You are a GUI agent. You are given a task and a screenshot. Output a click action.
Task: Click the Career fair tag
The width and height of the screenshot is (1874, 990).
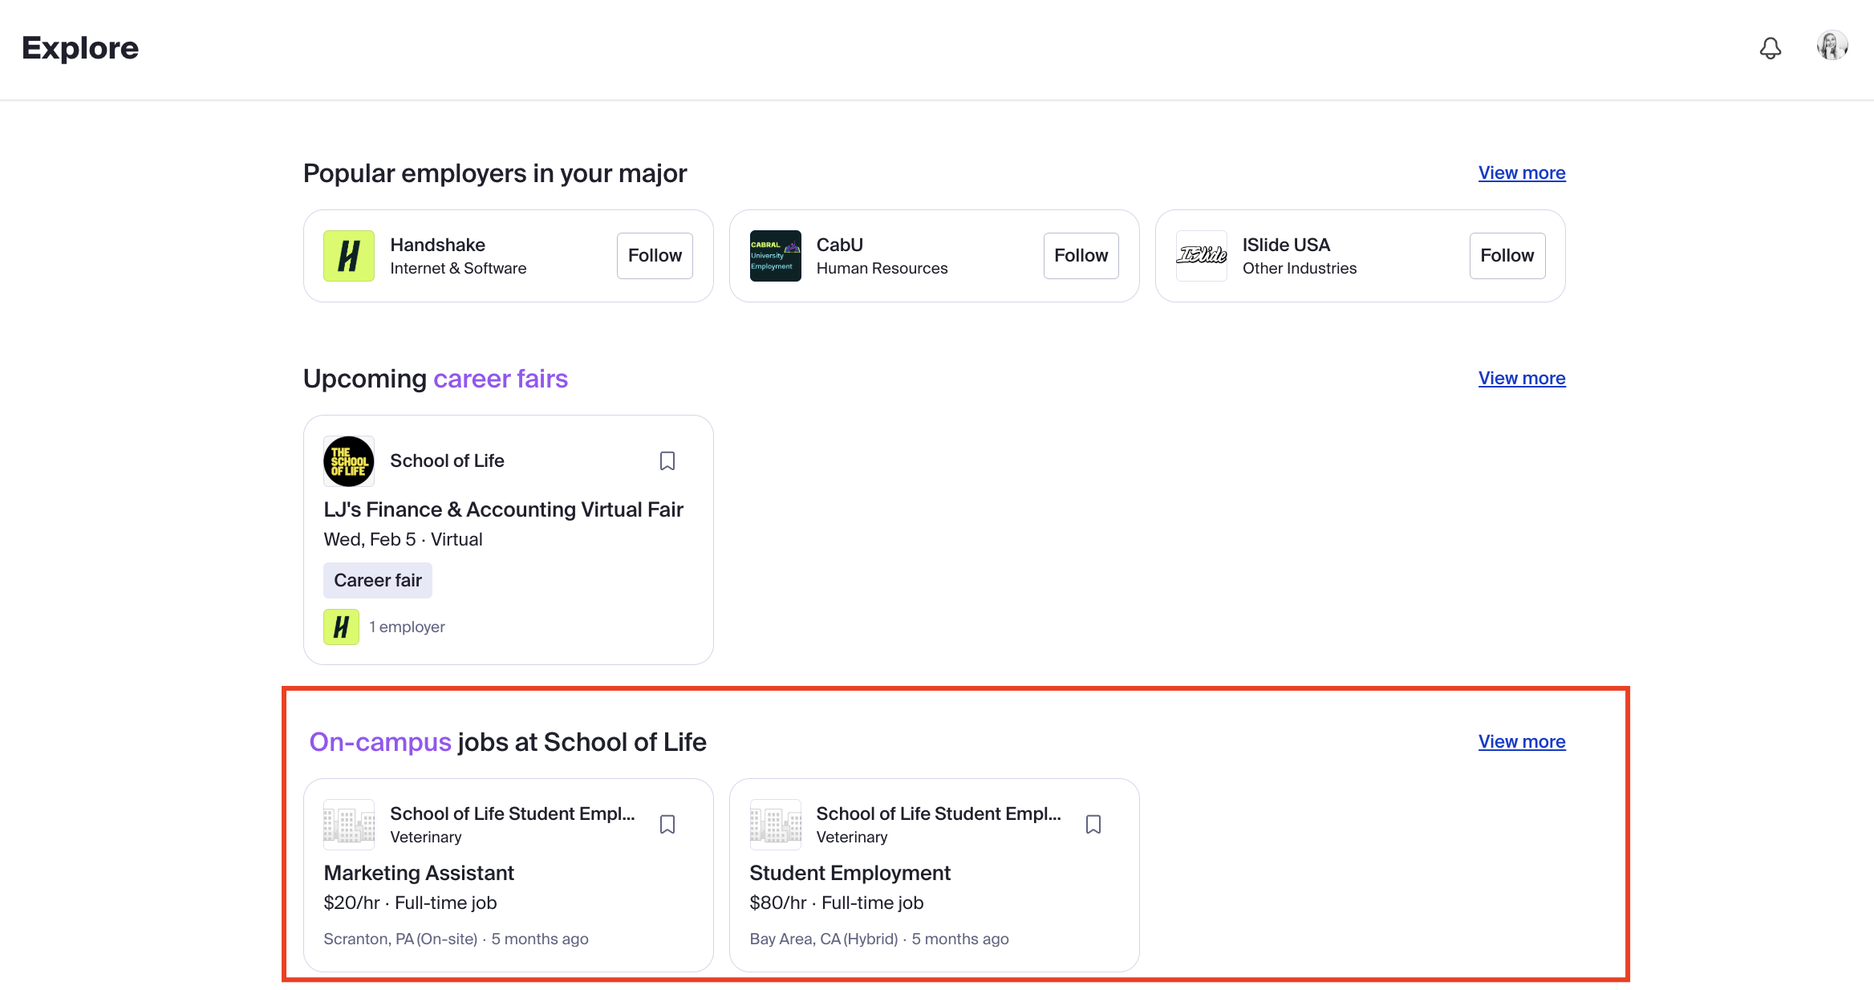point(377,581)
